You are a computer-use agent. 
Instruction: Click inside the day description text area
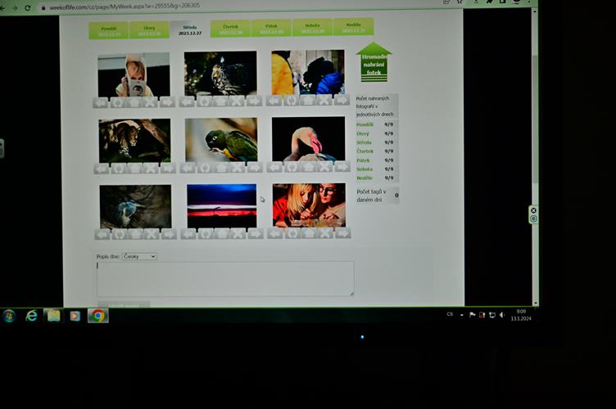[x=225, y=278]
